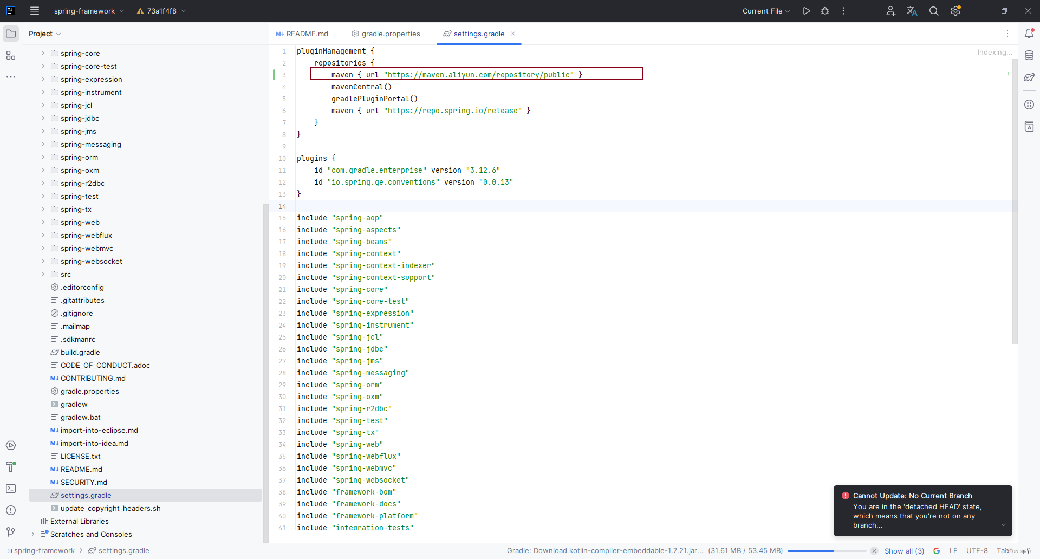
Task: Open Search Everywhere magnifier
Action: 934,11
